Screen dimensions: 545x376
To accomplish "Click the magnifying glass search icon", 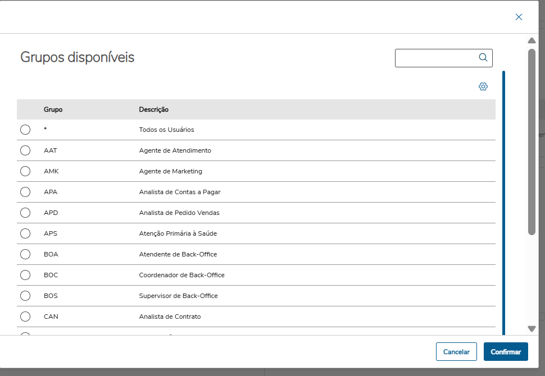I will (483, 57).
